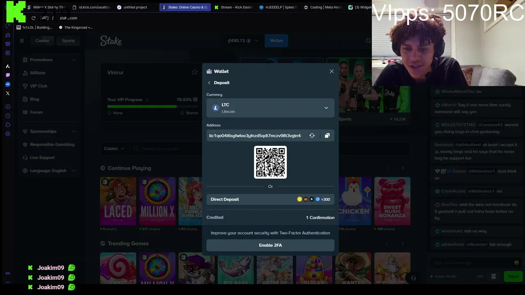This screenshot has height=295, width=525.
Task: Open Live Support chat
Action: [x=42, y=158]
